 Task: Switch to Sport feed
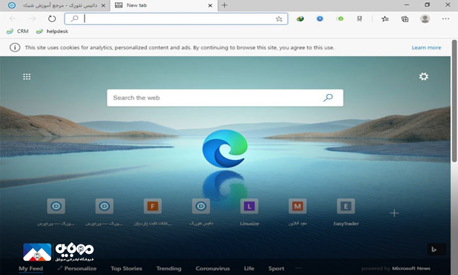coord(276,268)
